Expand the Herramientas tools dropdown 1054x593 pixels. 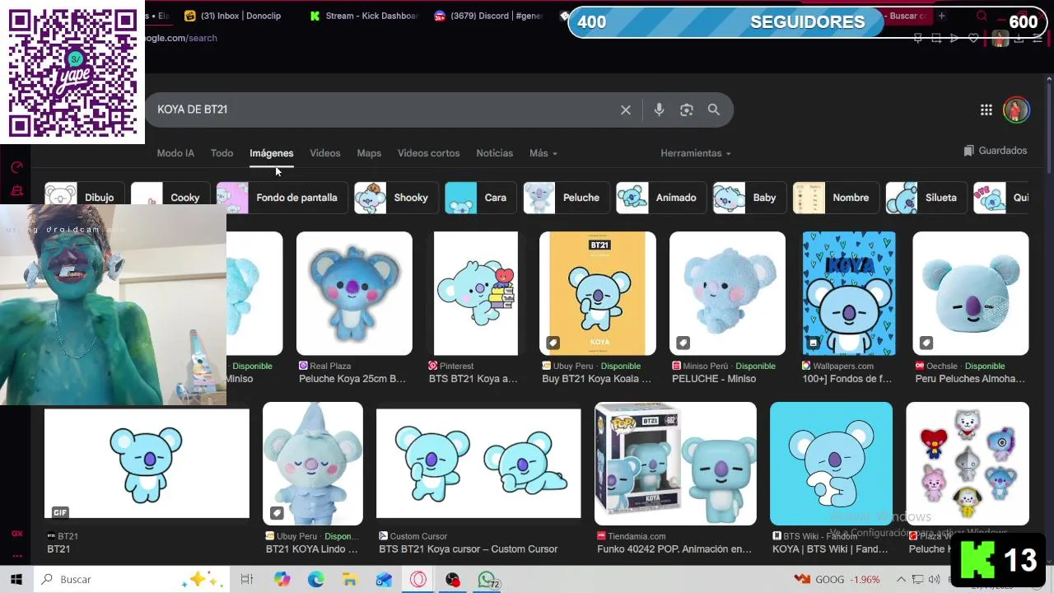point(696,153)
